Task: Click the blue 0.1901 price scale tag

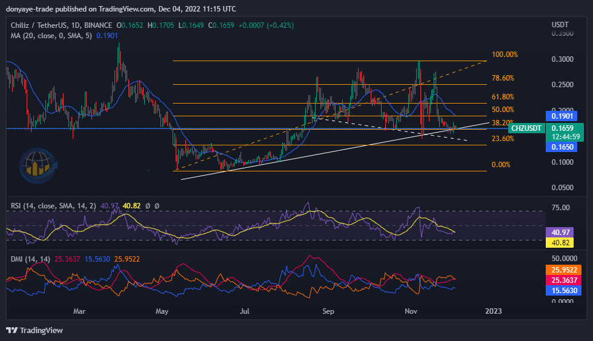Action: click(x=562, y=116)
